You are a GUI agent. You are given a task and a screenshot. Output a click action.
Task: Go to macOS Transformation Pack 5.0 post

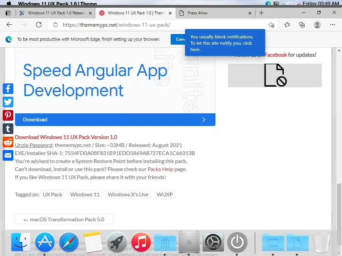click(x=64, y=219)
